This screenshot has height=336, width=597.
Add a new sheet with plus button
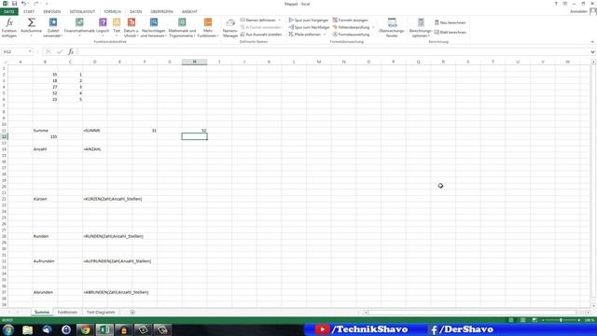(132, 313)
